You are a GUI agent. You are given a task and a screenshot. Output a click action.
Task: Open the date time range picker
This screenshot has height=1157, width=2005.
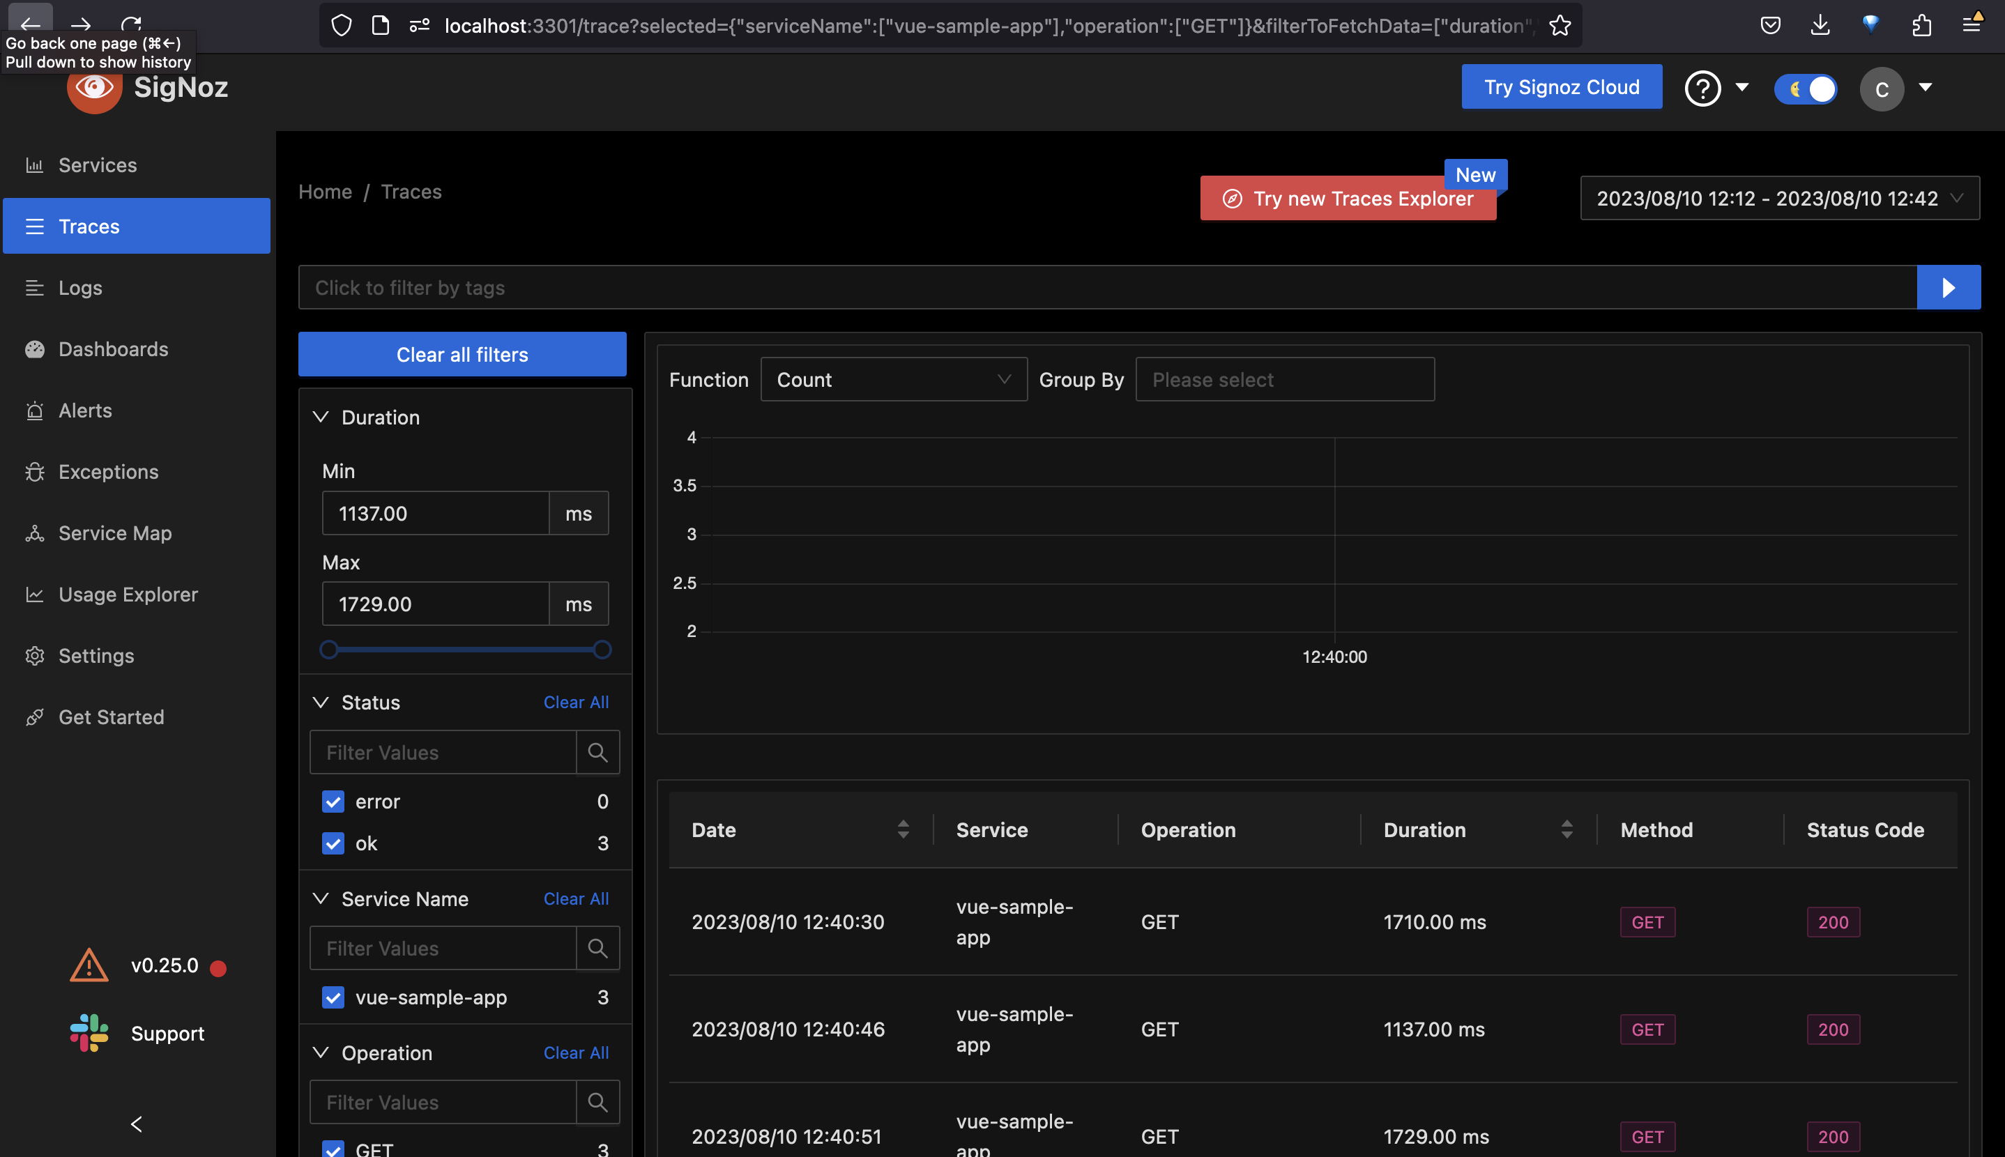(1779, 198)
